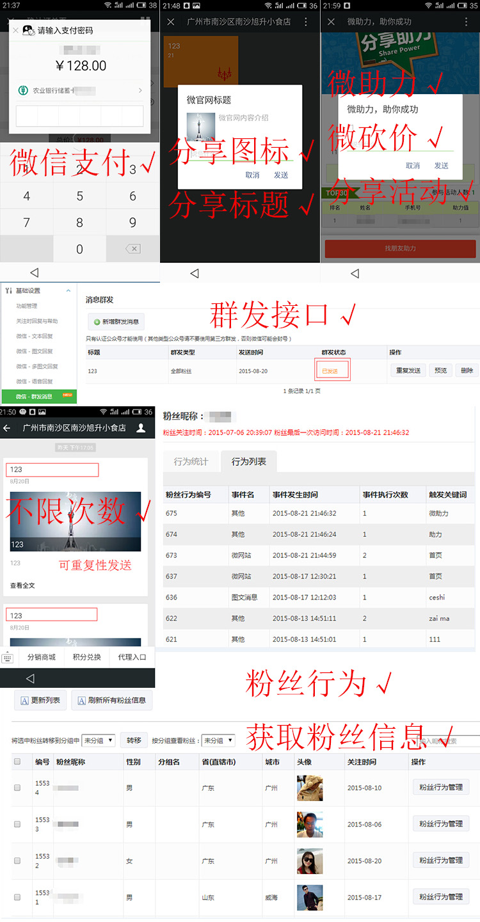Click the red 找朋友助力 button
Screen dimensions: 480x922
pos(400,248)
